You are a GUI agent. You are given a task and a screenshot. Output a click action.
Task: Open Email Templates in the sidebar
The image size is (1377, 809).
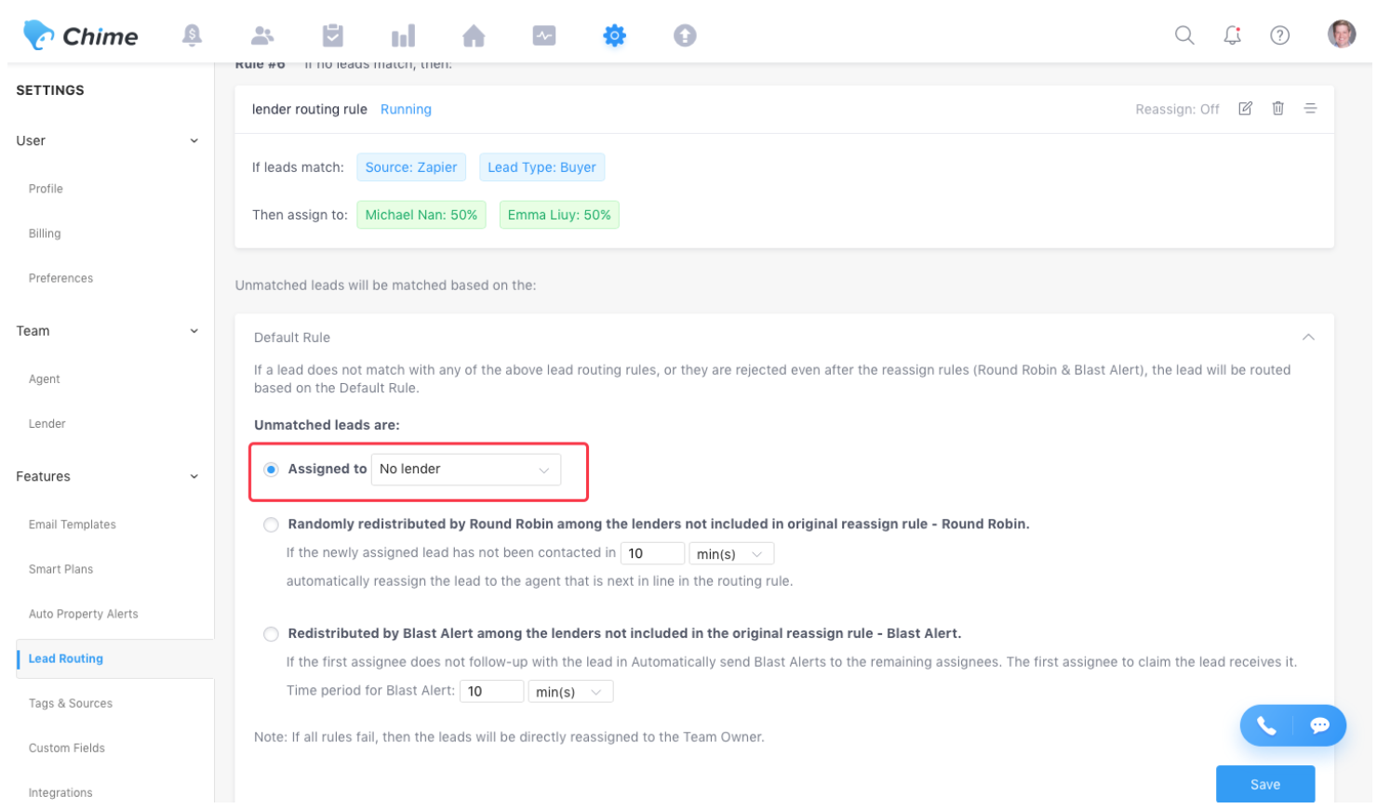[73, 525]
